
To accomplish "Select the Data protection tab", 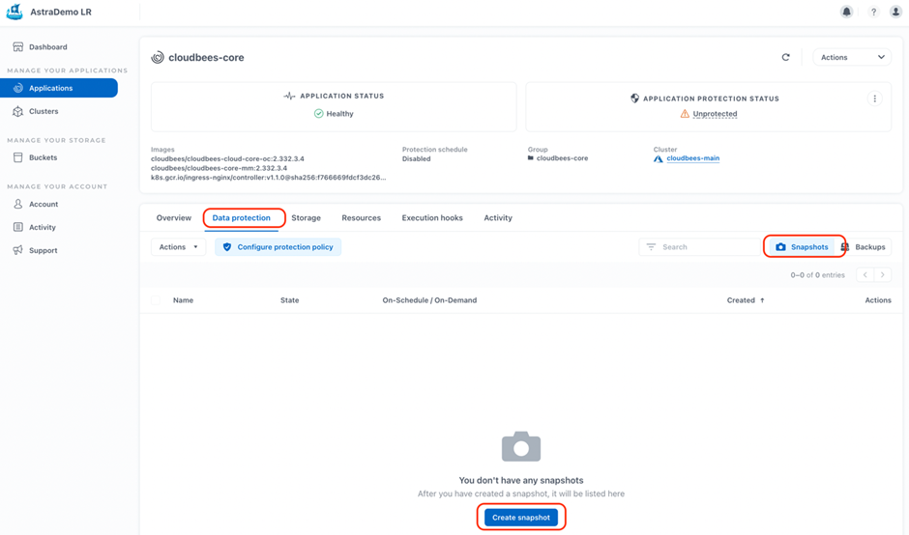I will (x=241, y=217).
